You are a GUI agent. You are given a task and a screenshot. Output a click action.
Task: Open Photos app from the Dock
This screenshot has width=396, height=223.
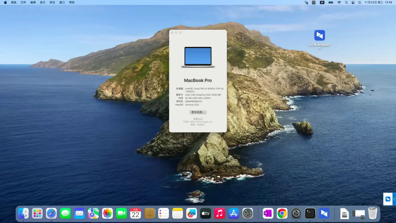[107, 213]
